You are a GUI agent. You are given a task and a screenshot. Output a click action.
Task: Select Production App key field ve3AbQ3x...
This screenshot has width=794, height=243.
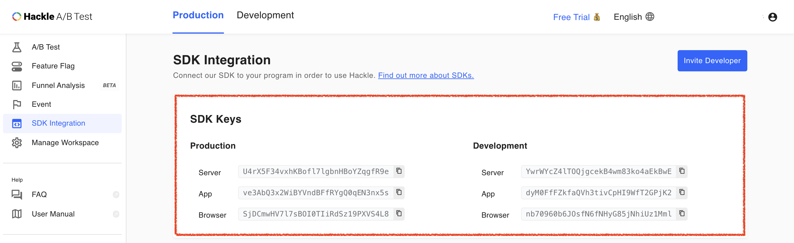pyautogui.click(x=316, y=193)
